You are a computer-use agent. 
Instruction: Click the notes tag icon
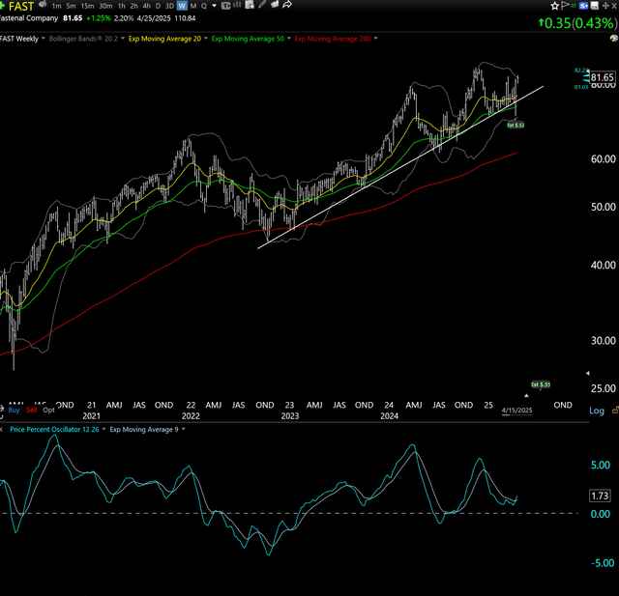click(275, 5)
